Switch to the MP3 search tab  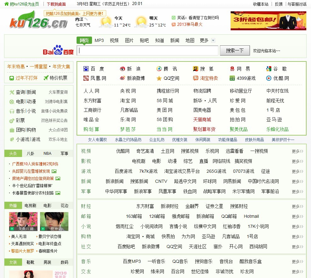(x=99, y=40)
